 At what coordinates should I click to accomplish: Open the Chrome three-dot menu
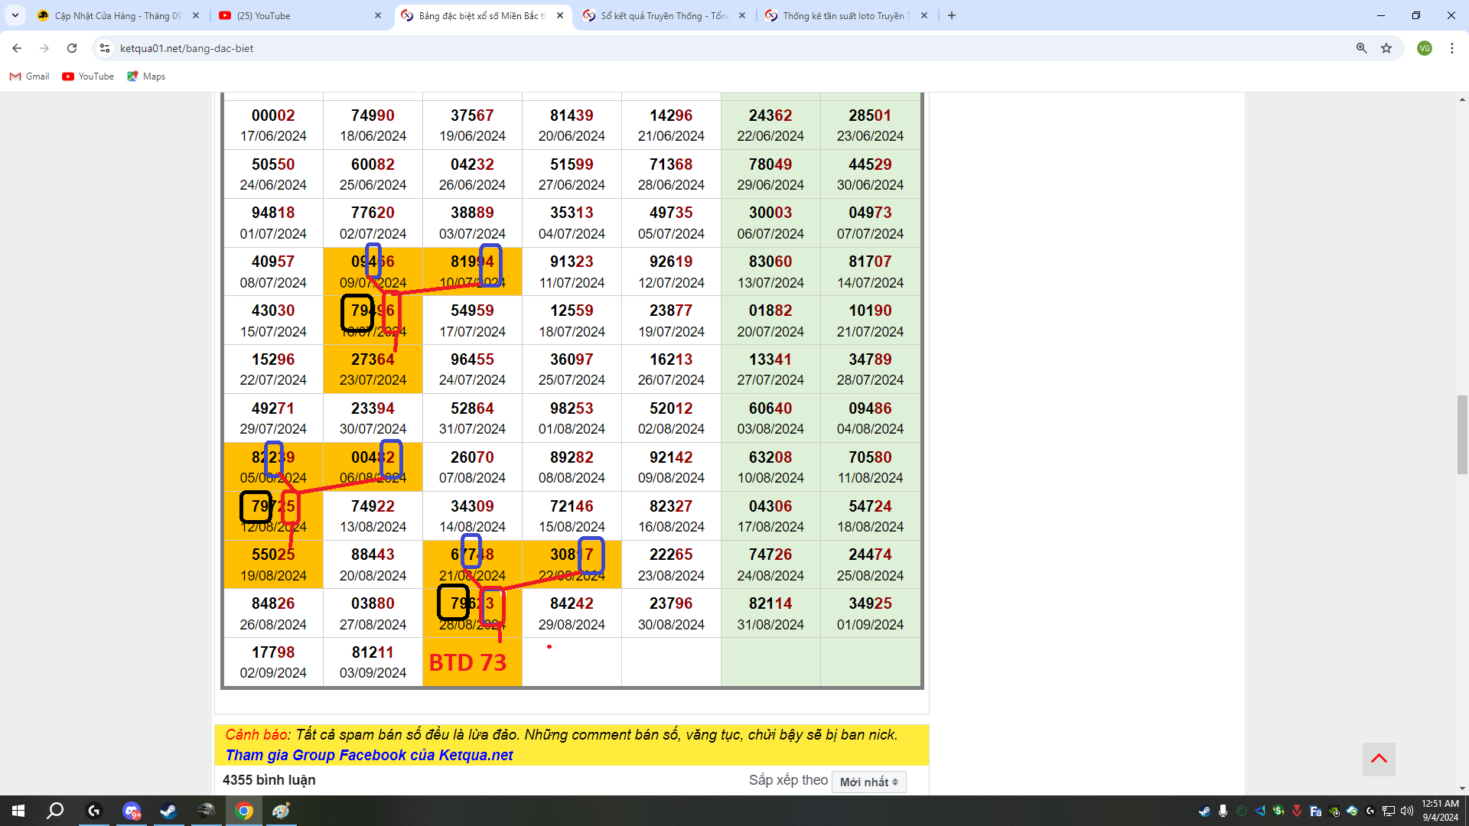coord(1451,48)
